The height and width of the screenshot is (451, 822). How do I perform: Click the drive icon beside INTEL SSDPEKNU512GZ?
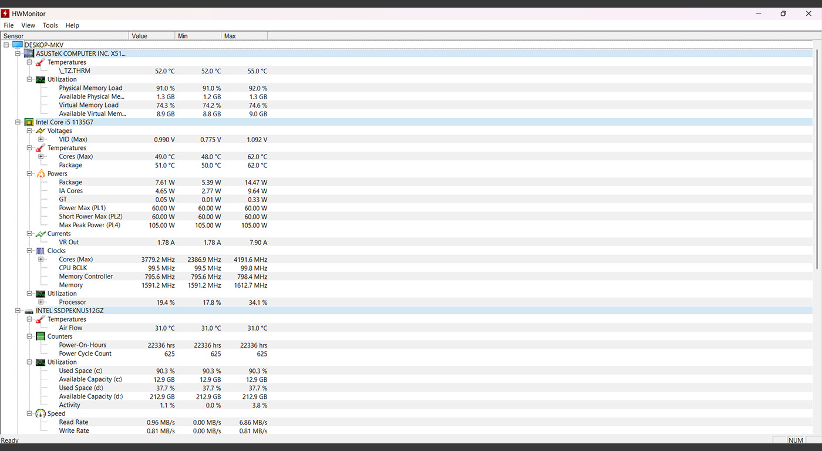click(29, 311)
